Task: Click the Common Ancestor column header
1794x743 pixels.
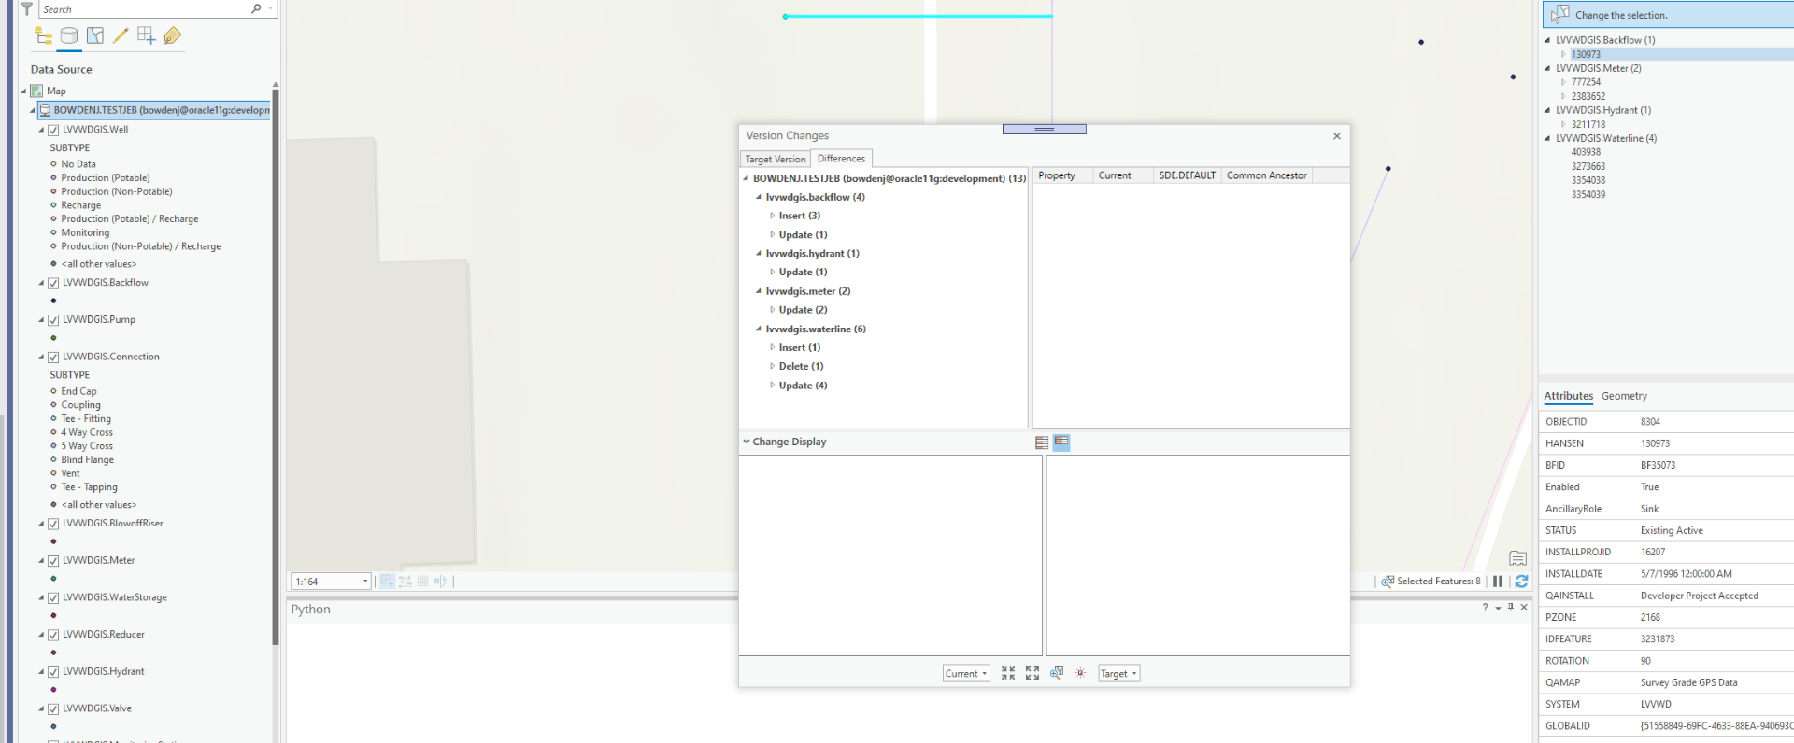Action: point(1266,175)
